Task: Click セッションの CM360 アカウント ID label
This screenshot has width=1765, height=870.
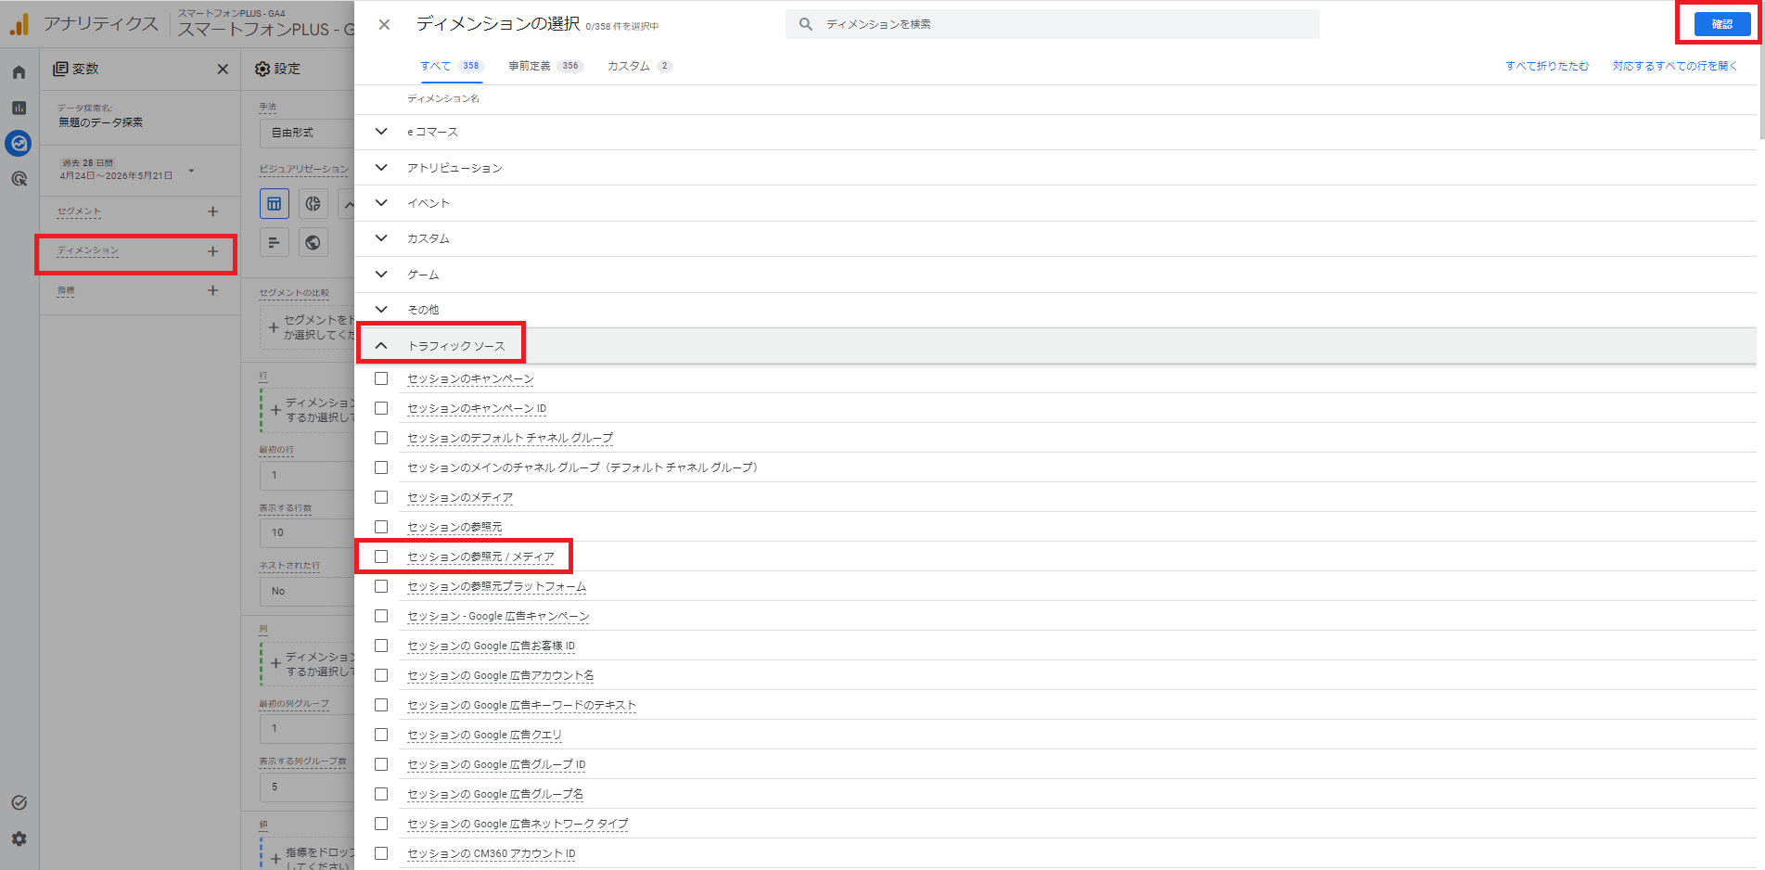Action: [x=492, y=853]
